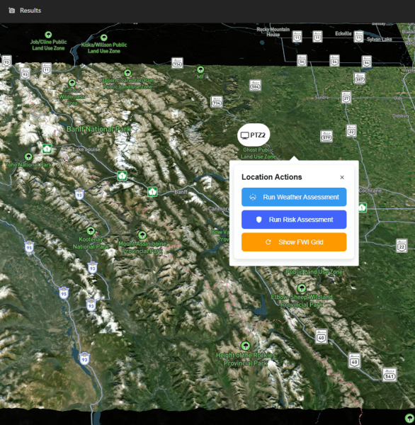Image resolution: width=415 pixels, height=425 pixels.
Task: Click the Elbow-Sheep Wildland Provincial Park label
Action: [302, 301]
